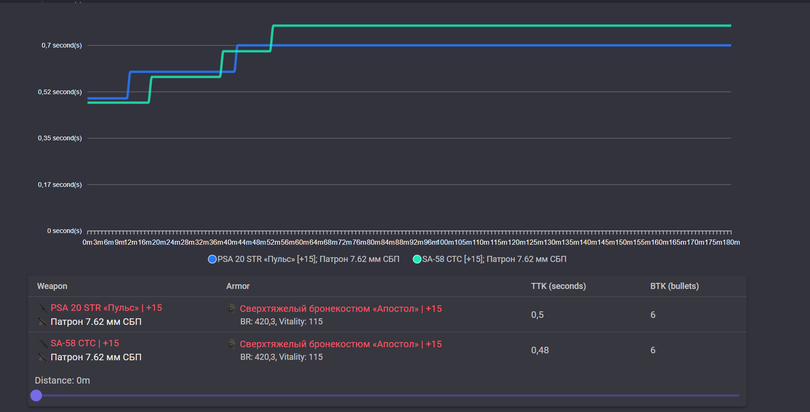
Task: Click the TTK (seconds) column header
Action: [558, 286]
